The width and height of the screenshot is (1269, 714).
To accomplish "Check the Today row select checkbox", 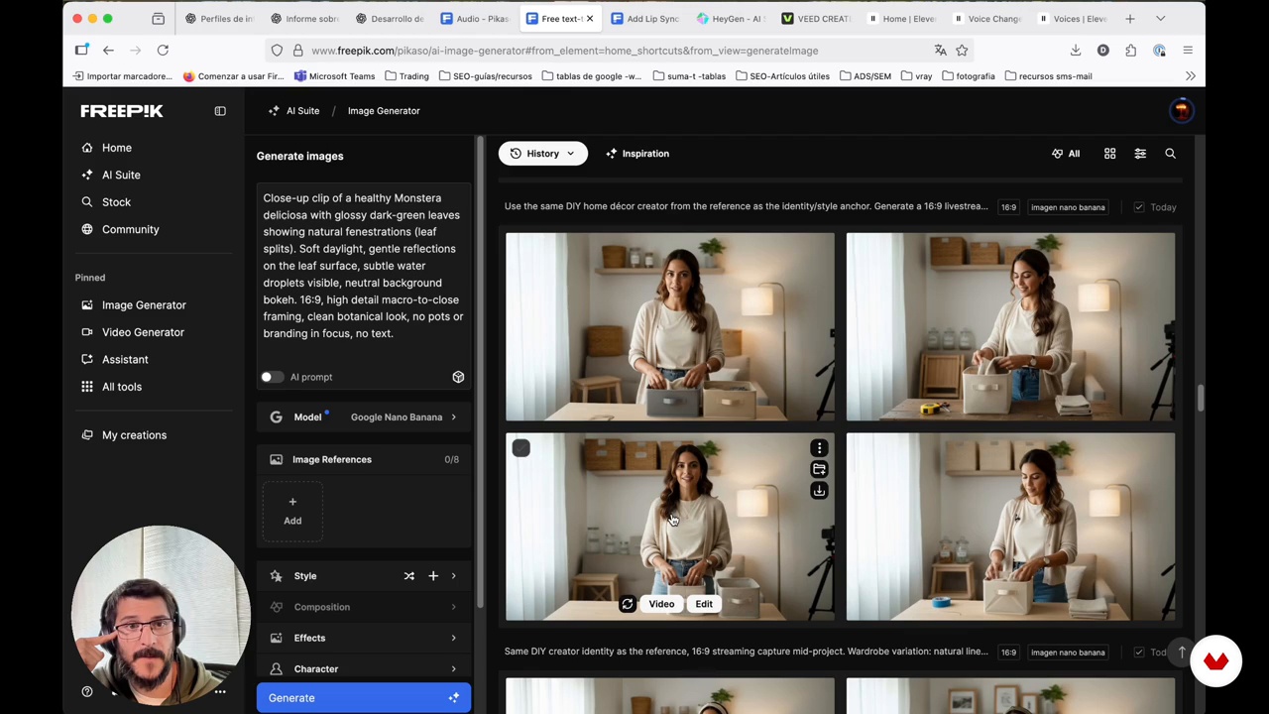I will (x=1138, y=207).
